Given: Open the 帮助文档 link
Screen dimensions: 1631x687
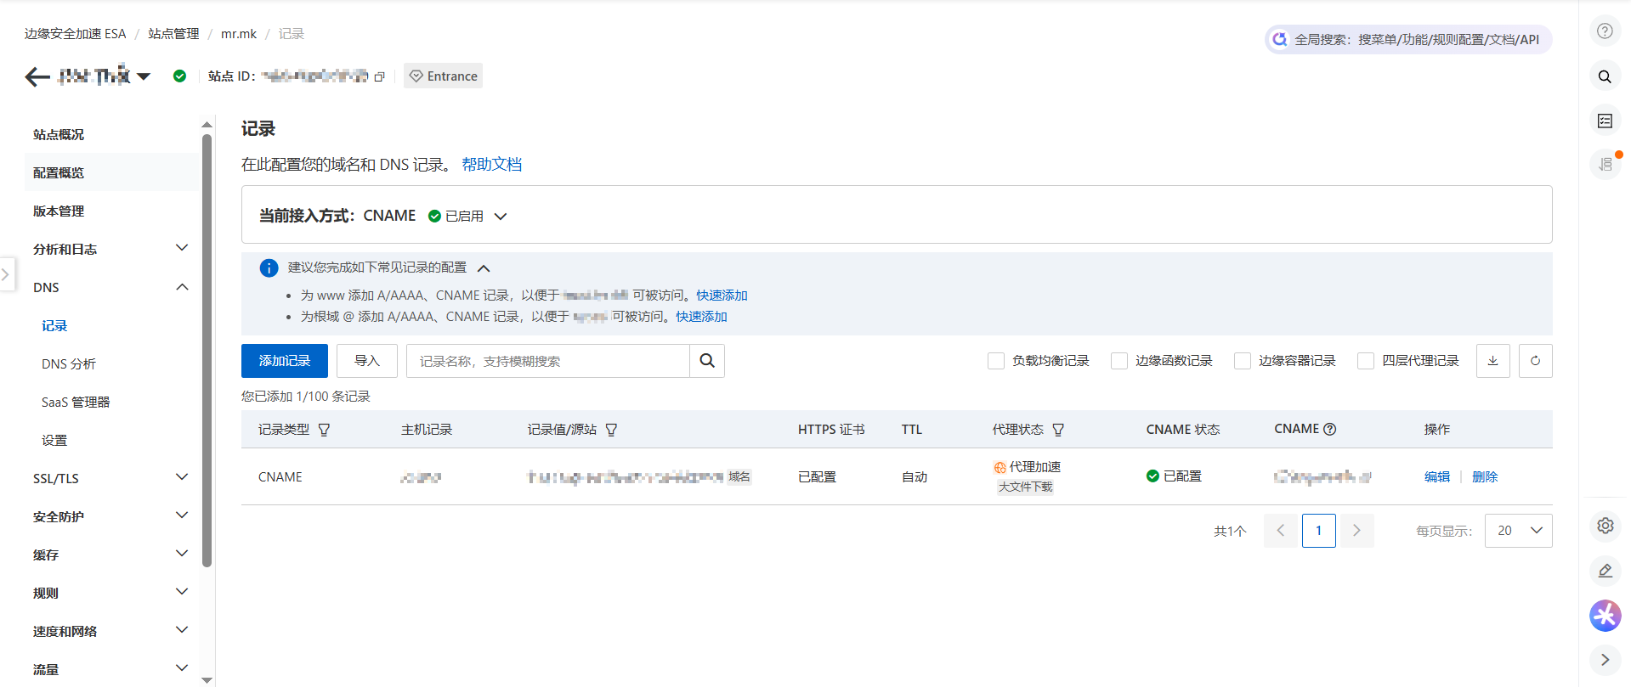Looking at the screenshot, I should pyautogui.click(x=491, y=164).
